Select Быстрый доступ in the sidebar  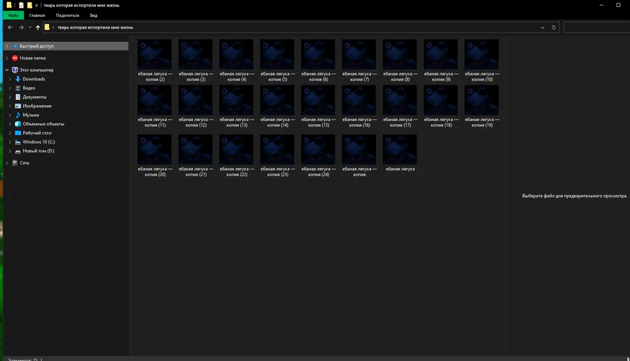click(66, 46)
